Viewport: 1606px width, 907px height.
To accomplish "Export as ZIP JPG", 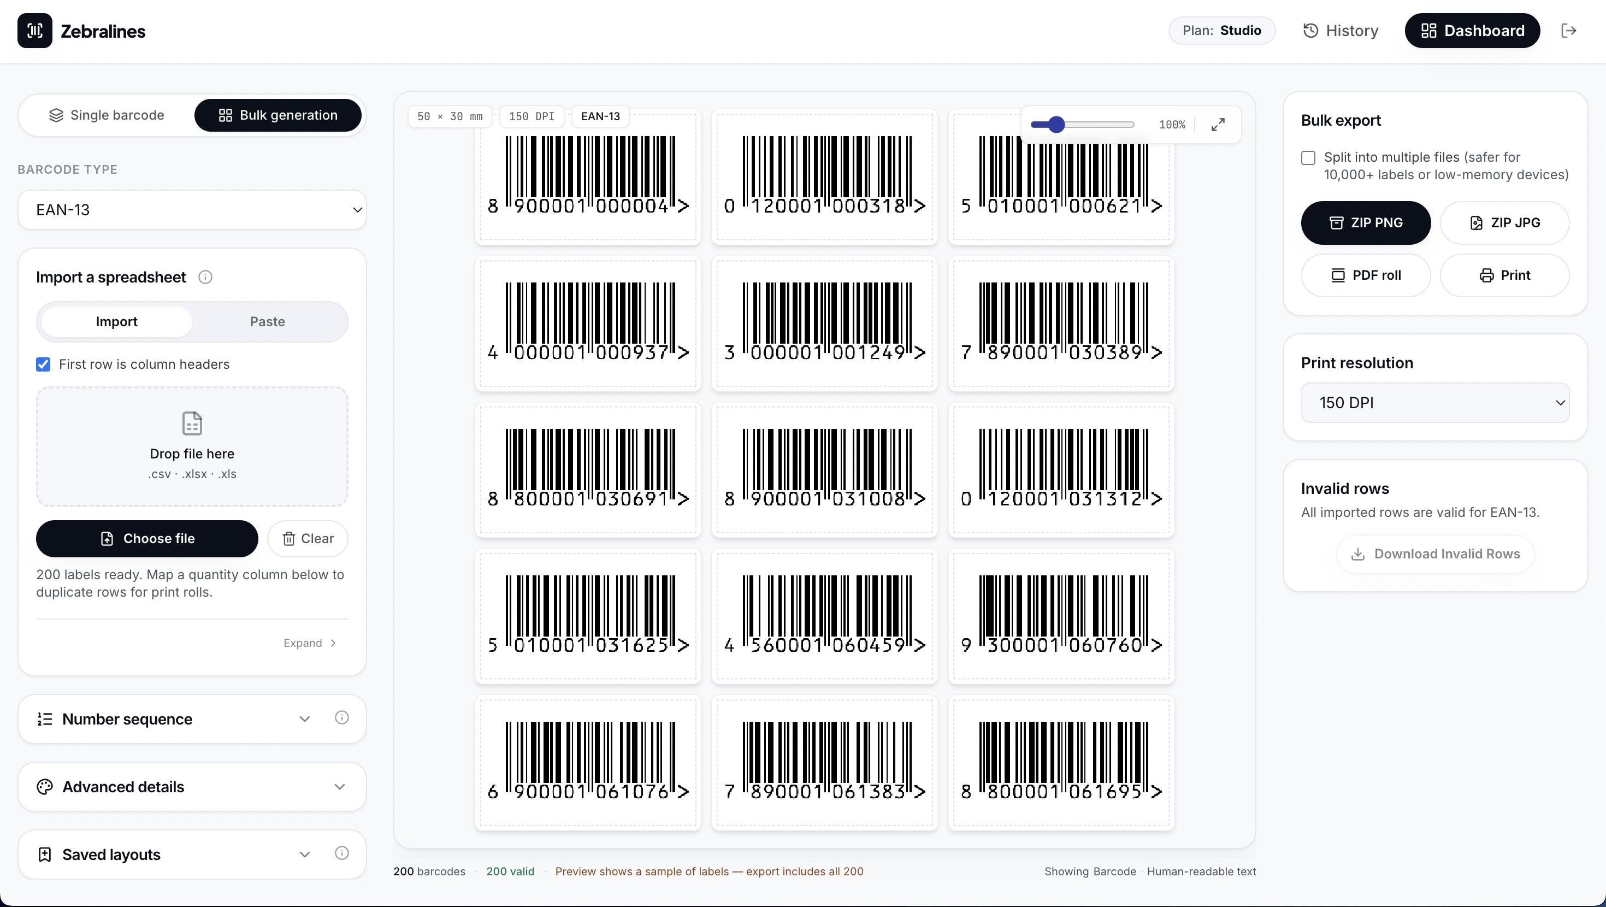I will click(x=1504, y=223).
